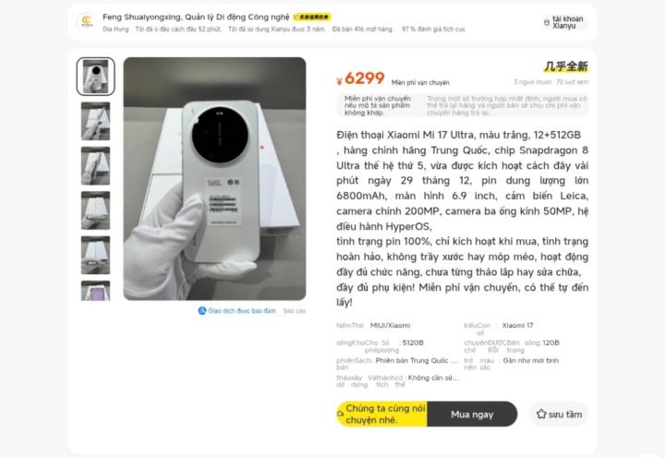Viewport: 665px width, 458px height.
Task: Click the star favorite icon
Action: [541, 414]
